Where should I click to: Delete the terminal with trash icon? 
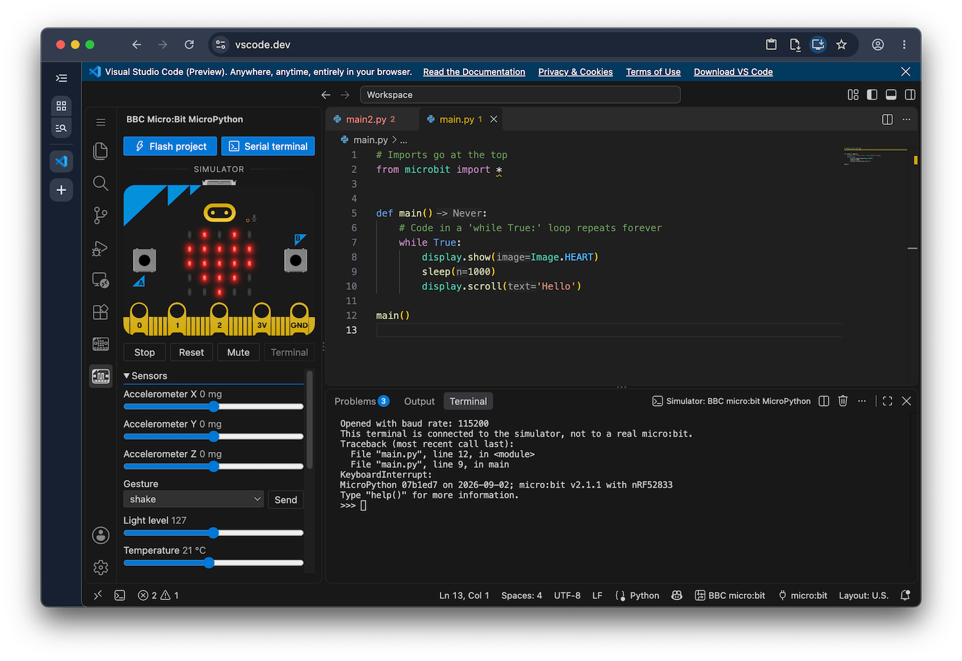843,401
